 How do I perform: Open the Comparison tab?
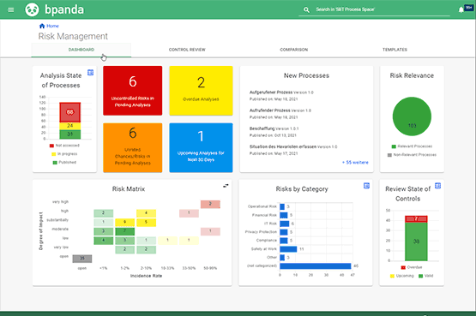(x=294, y=50)
